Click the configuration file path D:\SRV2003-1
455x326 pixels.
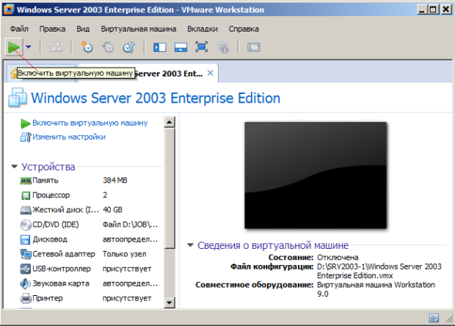(x=379, y=271)
